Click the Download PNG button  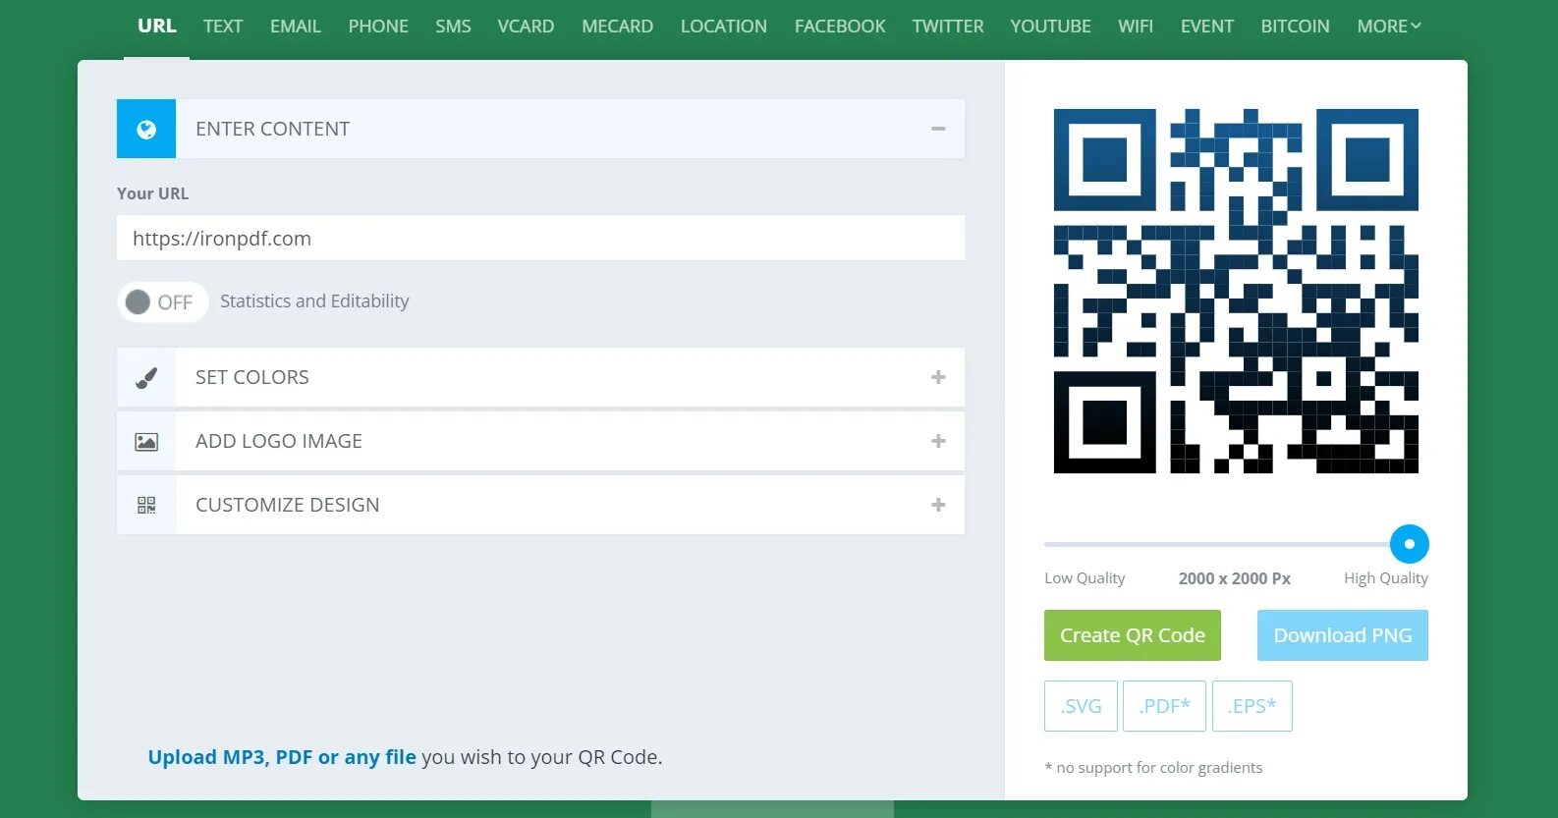pyautogui.click(x=1343, y=635)
